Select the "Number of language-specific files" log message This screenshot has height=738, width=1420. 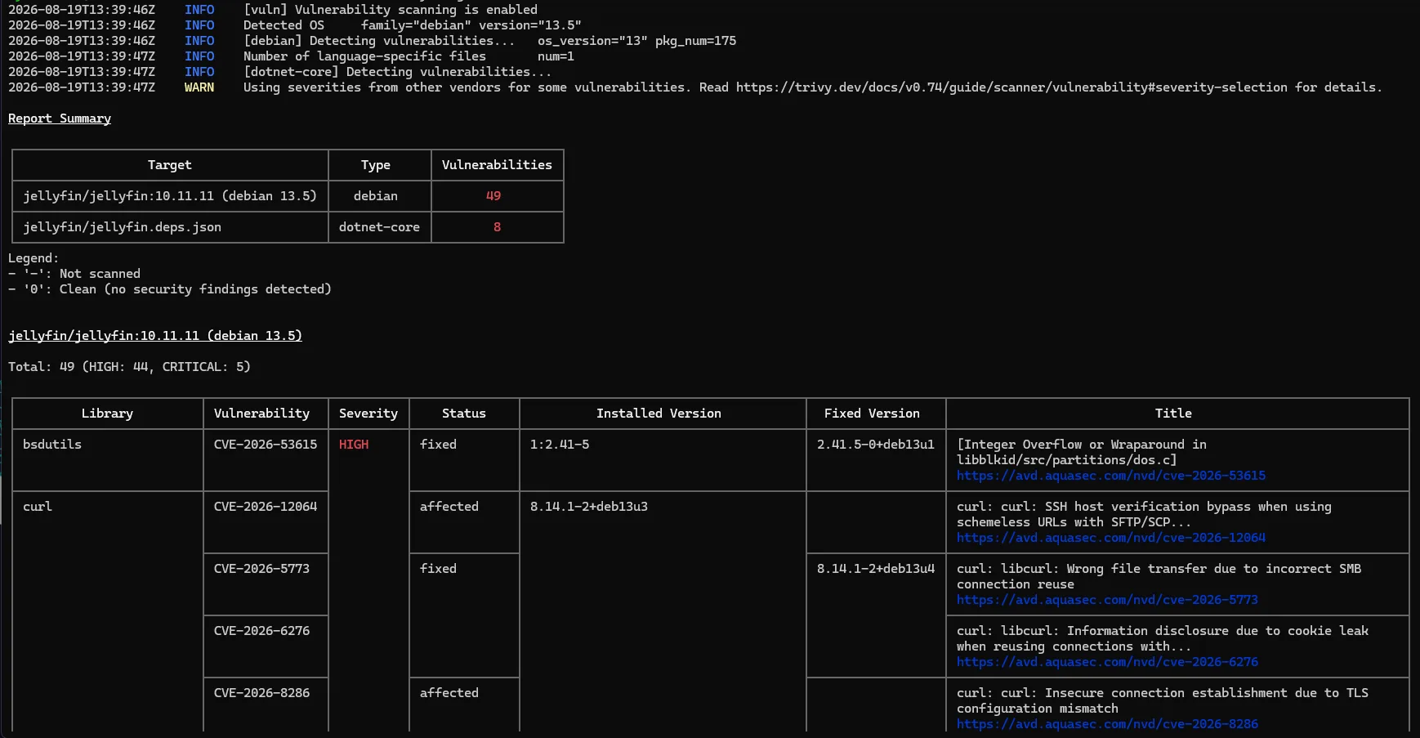pyautogui.click(x=364, y=56)
